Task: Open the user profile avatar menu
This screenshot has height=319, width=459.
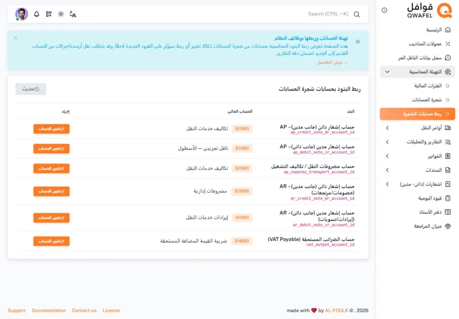Action: click(x=22, y=14)
